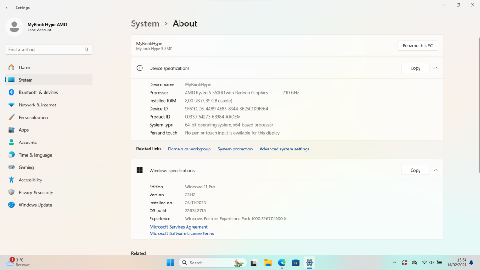Screen dimensions: 480x270
Task: Open the Wi-Fi network tray icon
Action: click(424, 262)
